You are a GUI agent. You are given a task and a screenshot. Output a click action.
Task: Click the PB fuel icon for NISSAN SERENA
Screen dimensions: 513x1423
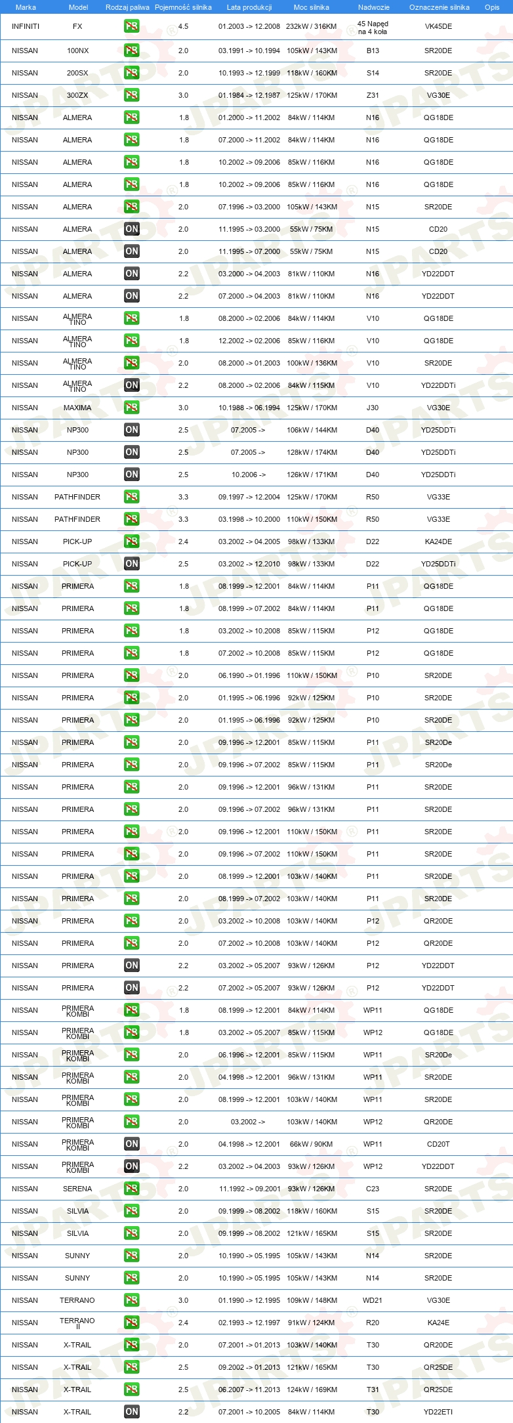tap(132, 1189)
